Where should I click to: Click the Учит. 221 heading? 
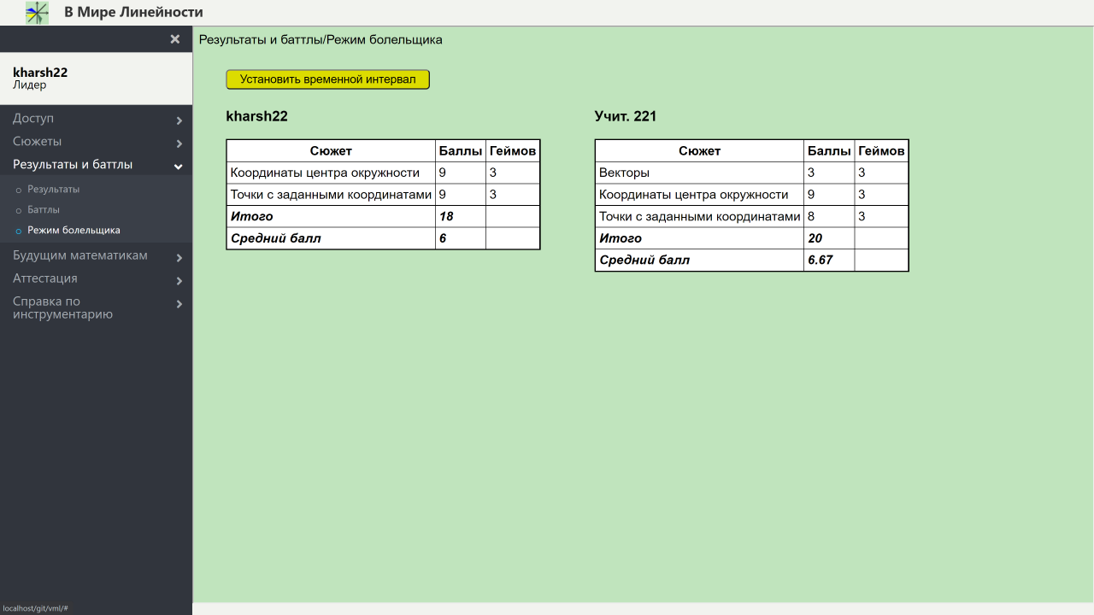click(x=626, y=116)
